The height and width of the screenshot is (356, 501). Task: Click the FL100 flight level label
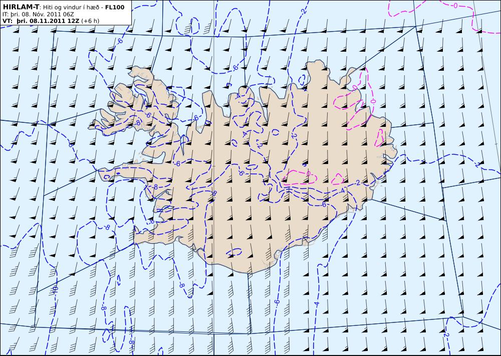click(x=114, y=8)
